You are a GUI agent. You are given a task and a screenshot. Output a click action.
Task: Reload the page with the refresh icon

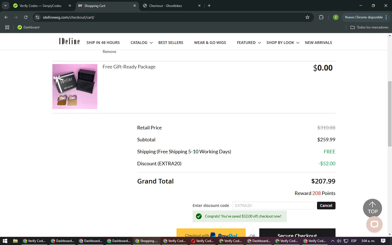pos(26,17)
